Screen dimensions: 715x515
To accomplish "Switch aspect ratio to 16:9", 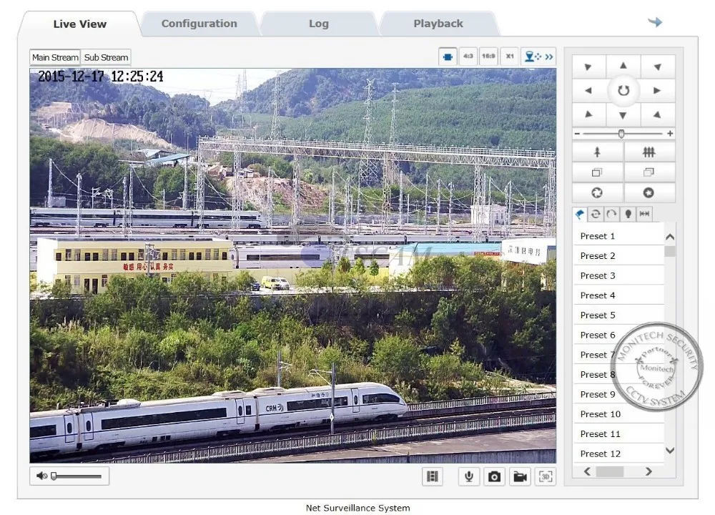I will [488, 57].
